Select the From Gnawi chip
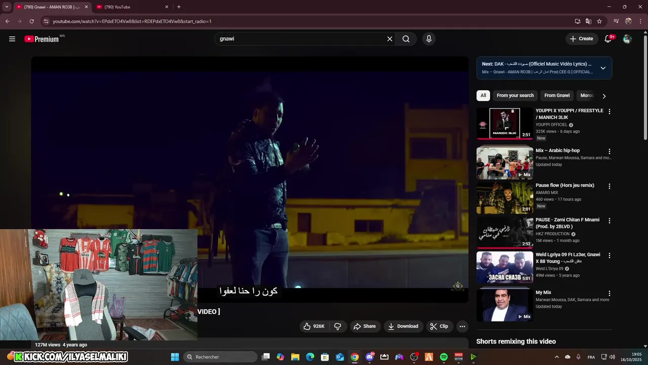The image size is (648, 365). (557, 95)
